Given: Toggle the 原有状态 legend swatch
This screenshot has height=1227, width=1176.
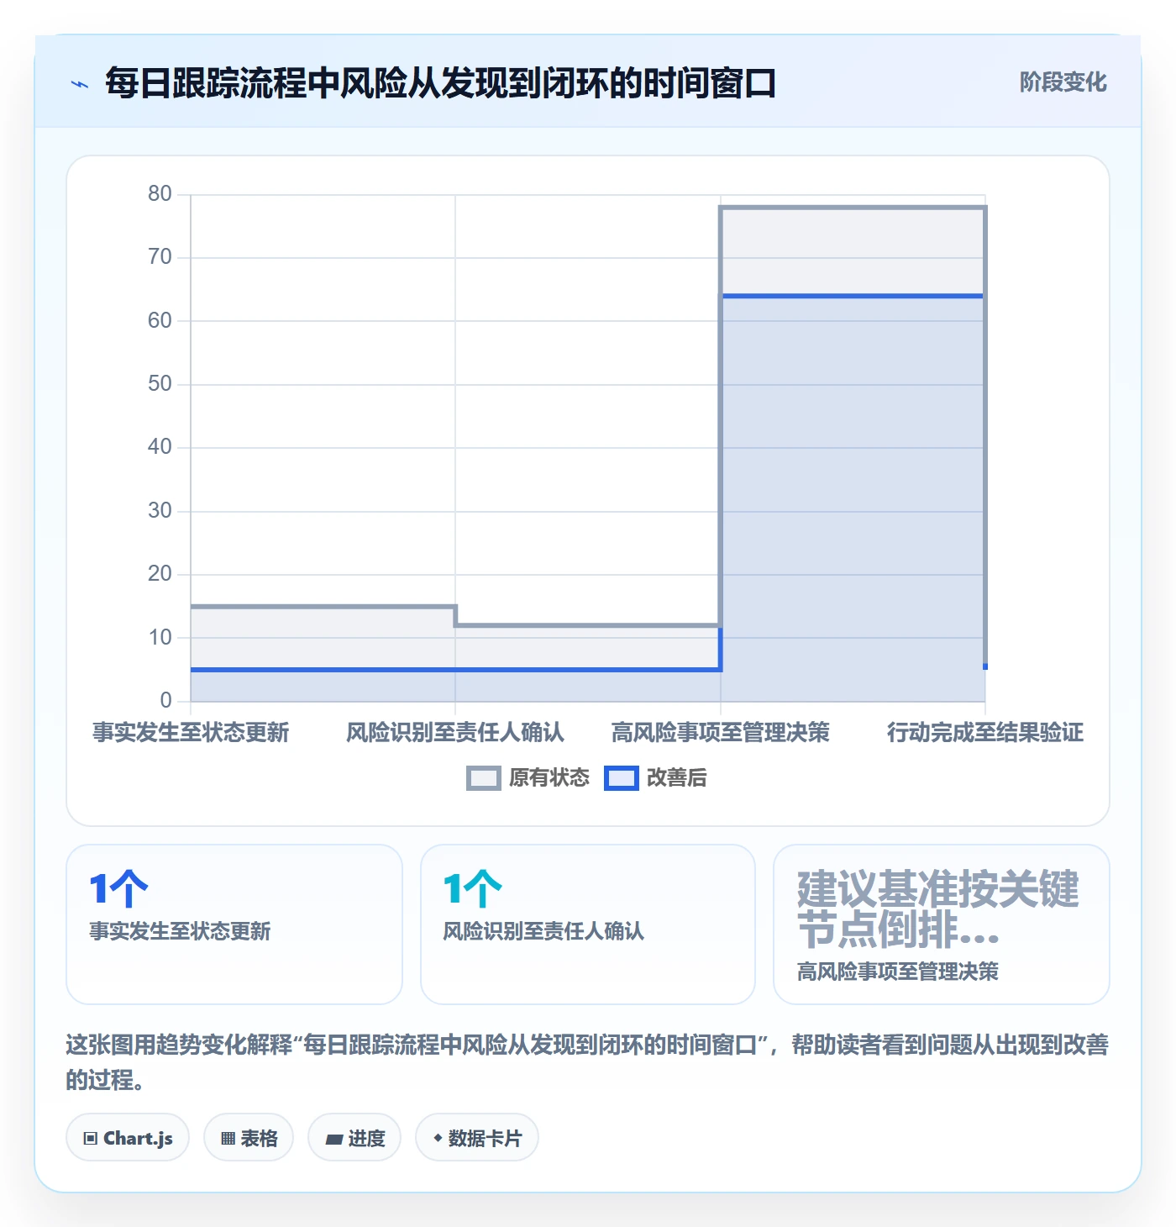Looking at the screenshot, I should [484, 778].
